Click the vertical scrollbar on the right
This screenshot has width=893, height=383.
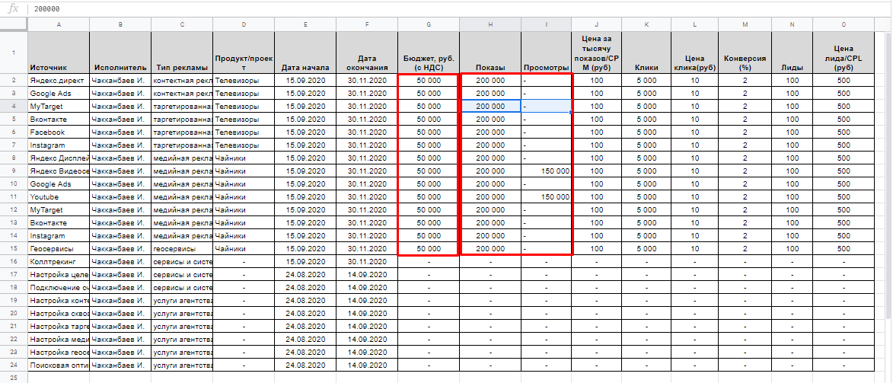click(887, 175)
